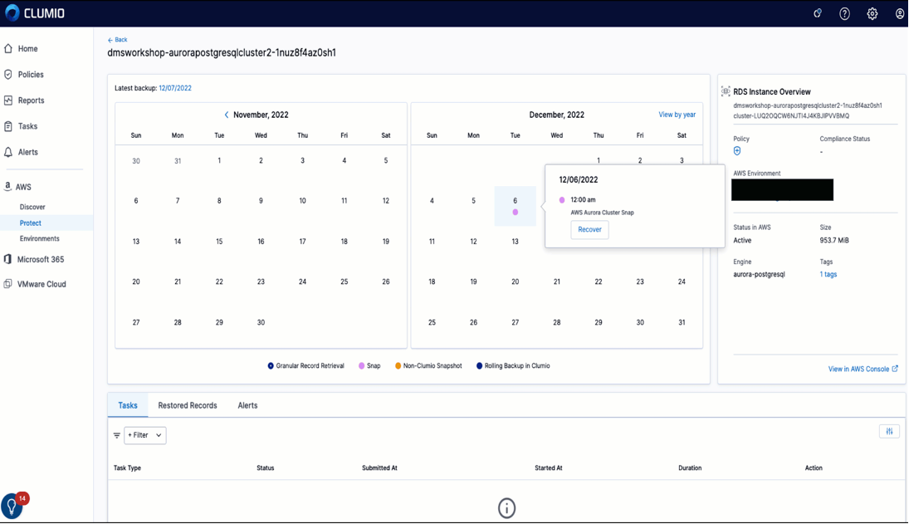
Task: Click the RDS Instance Overview icon
Action: click(x=726, y=91)
